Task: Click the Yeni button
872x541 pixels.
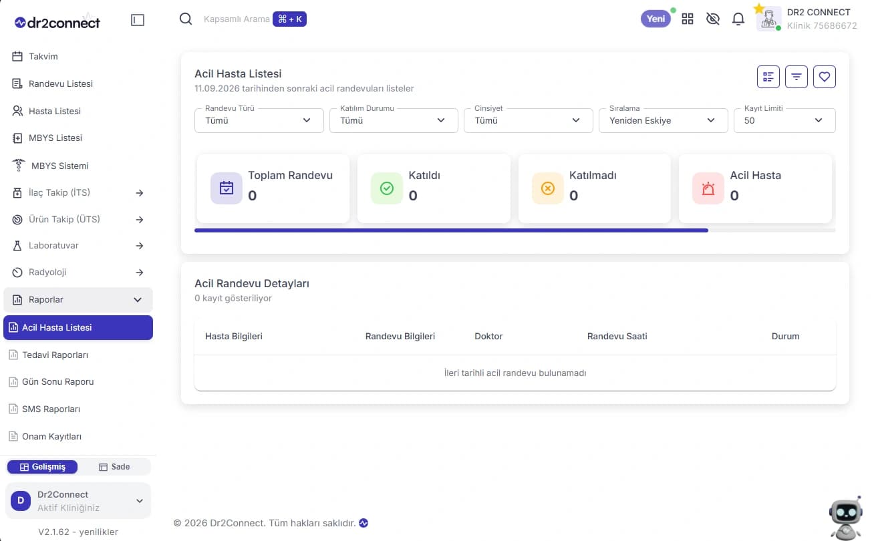Action: [656, 19]
